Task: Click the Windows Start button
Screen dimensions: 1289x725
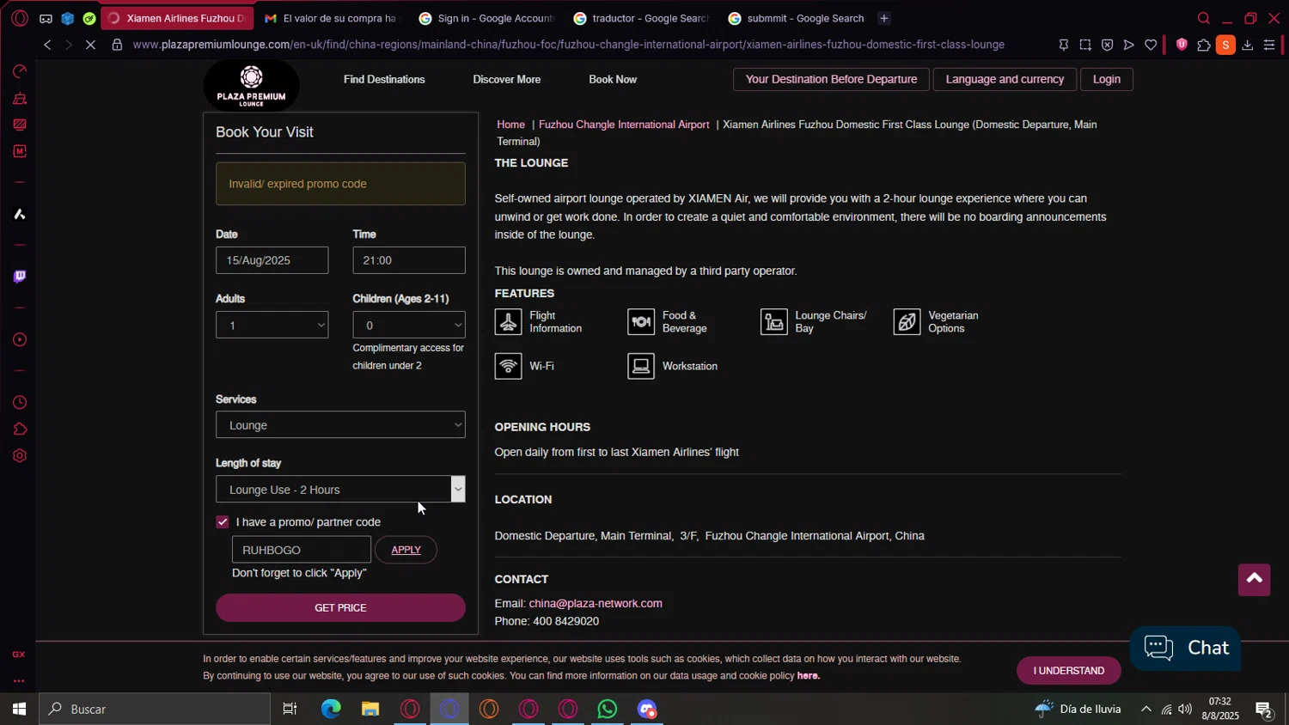Action: coord(19,709)
